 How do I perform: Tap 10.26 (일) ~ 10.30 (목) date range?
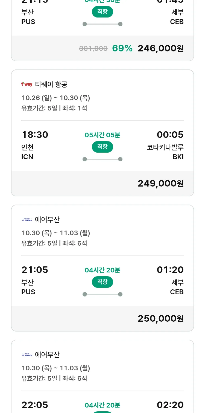(x=56, y=98)
